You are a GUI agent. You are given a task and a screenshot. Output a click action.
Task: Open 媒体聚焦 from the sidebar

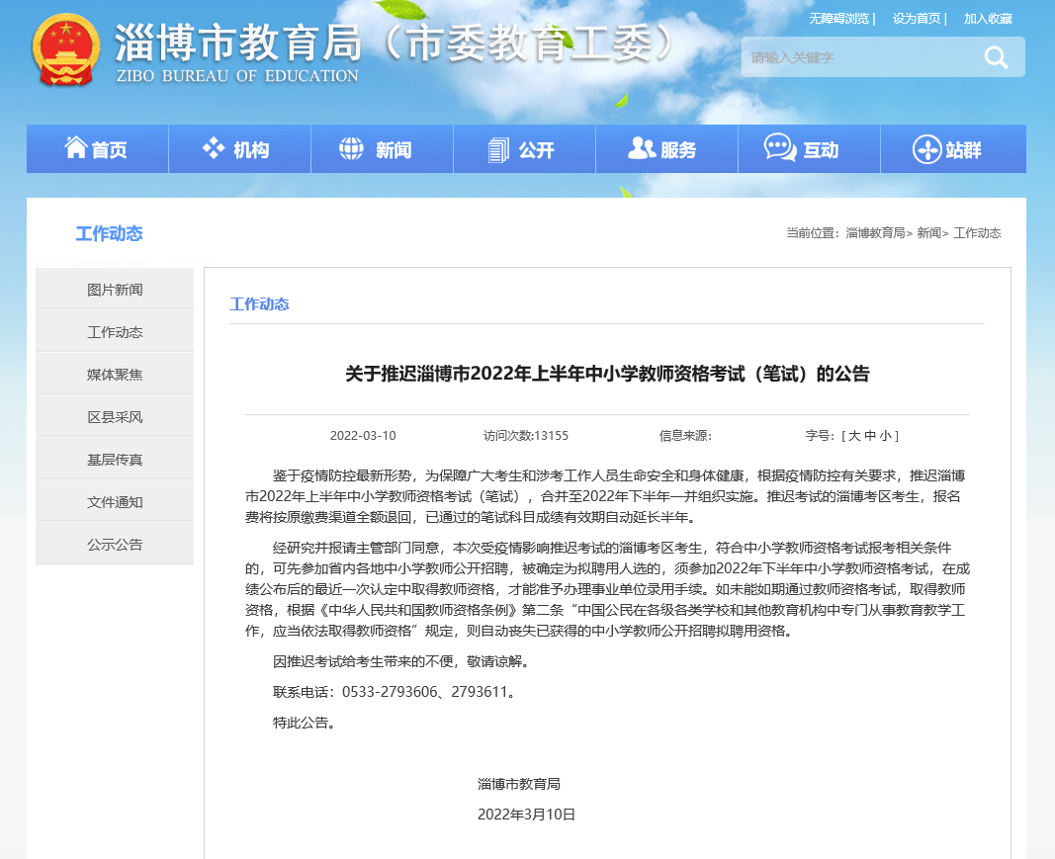[x=115, y=375]
